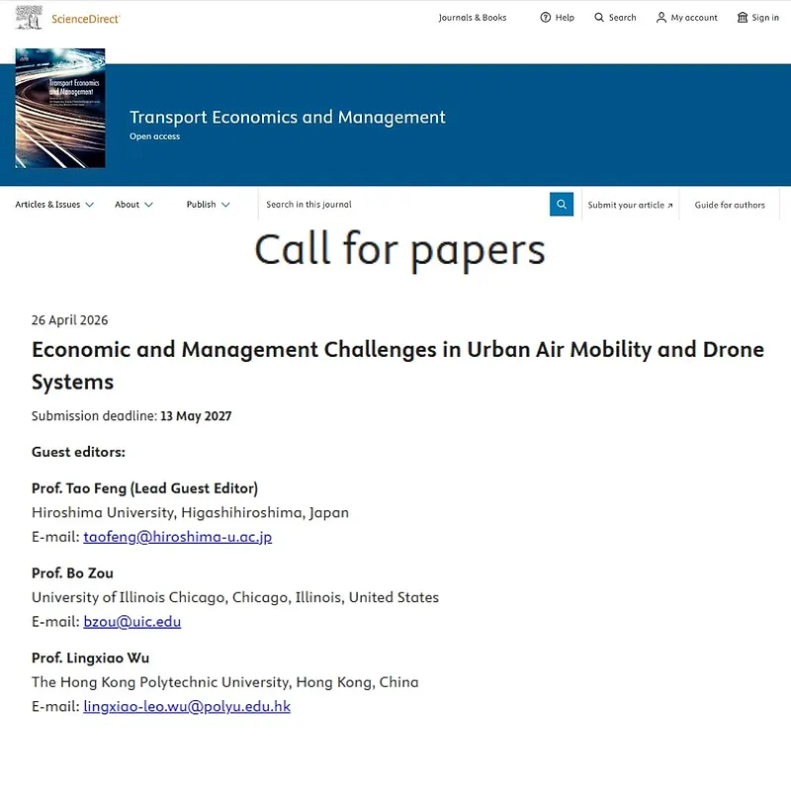The width and height of the screenshot is (791, 791).
Task: Click the date 26 April 2026
Action: click(x=69, y=320)
